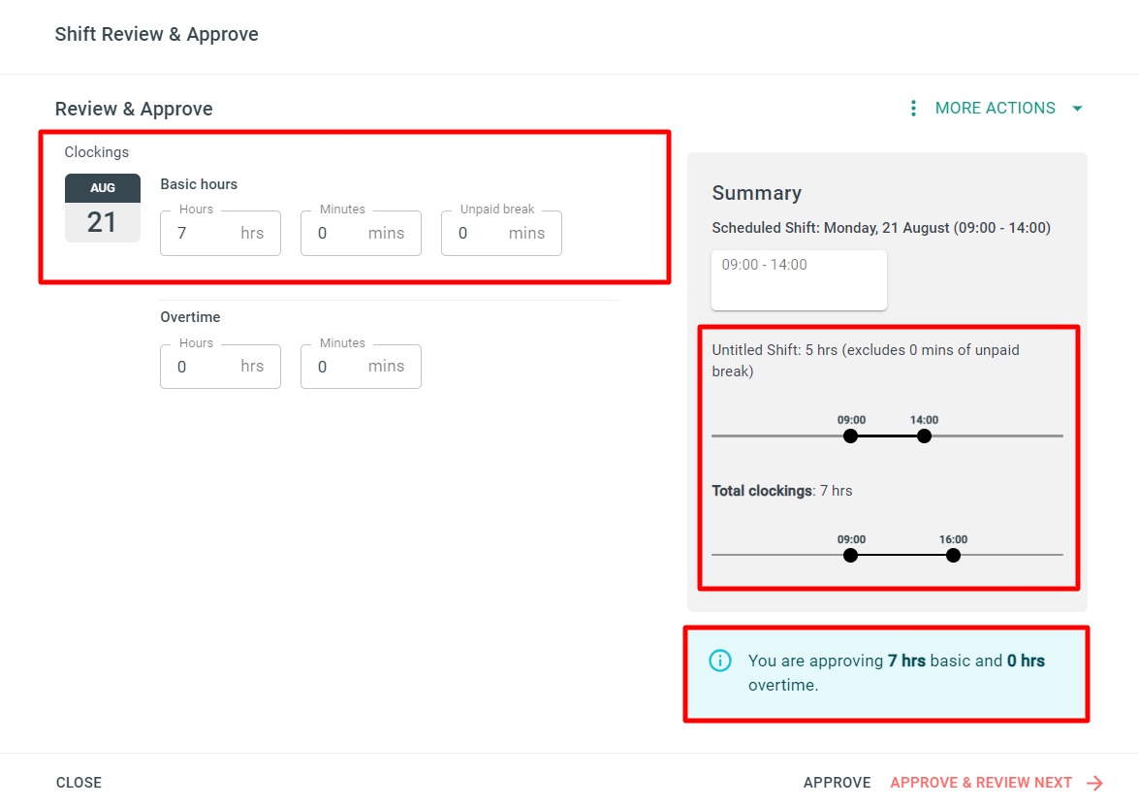Edit the Basic hours Hours field
This screenshot has width=1139, height=807.
220,233
